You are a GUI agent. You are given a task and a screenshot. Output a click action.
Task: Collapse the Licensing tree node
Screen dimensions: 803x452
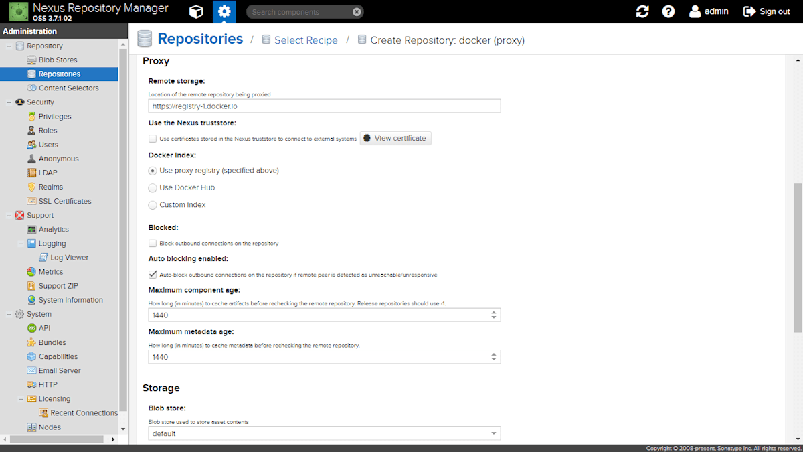[21, 399]
